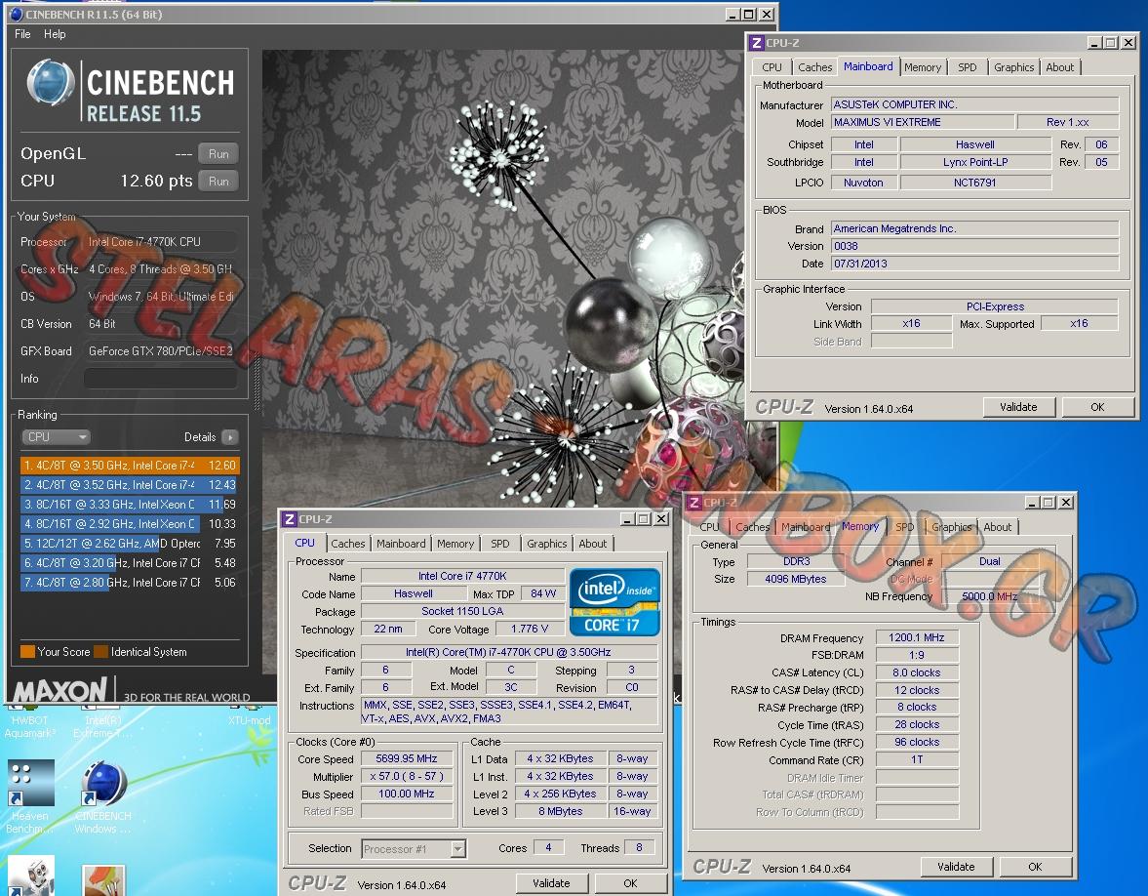Open the CPU ranking dropdown
This screenshot has width=1148, height=896.
pos(56,436)
